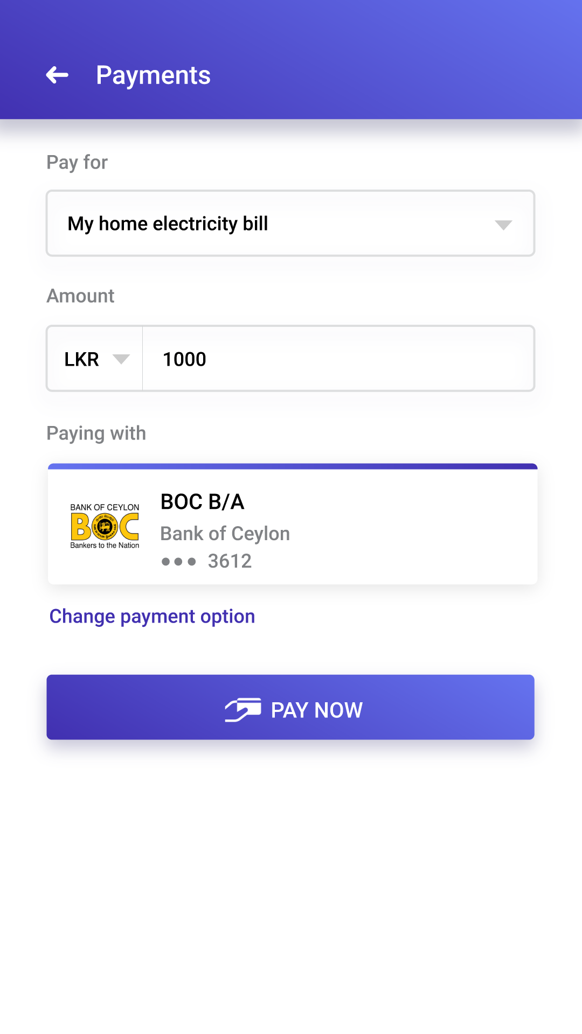This screenshot has height=1034, width=582.
Task: Click the Bank of Ceylon logo
Action: [x=105, y=526]
